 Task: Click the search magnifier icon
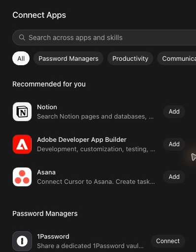pyautogui.click(x=22, y=38)
